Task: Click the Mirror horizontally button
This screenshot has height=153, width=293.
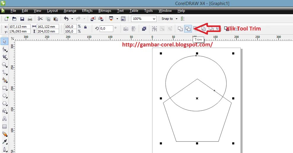Action: 126,29
